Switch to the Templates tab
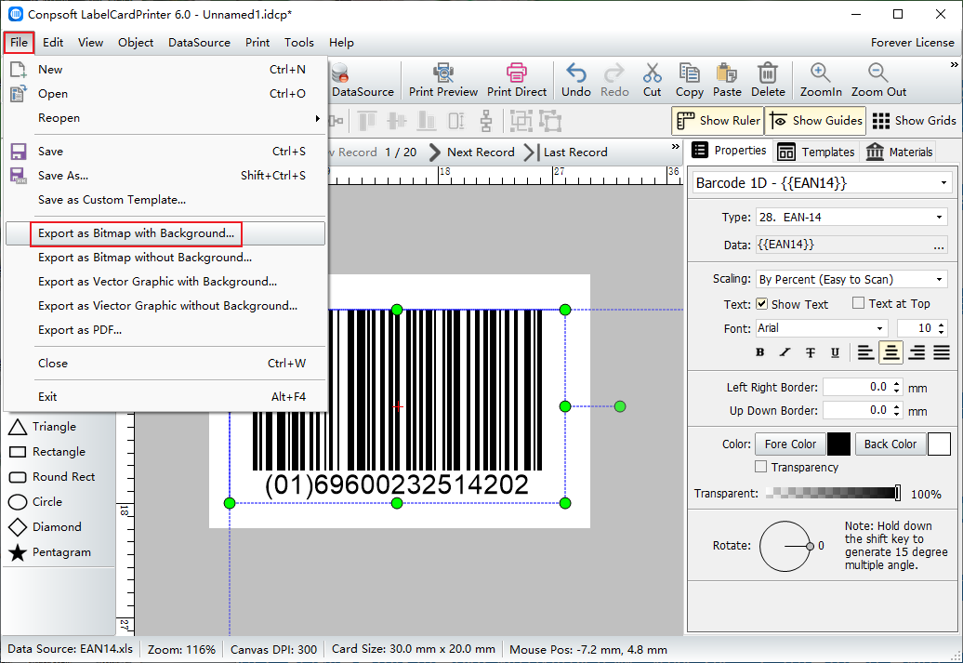The image size is (963, 663). (815, 152)
